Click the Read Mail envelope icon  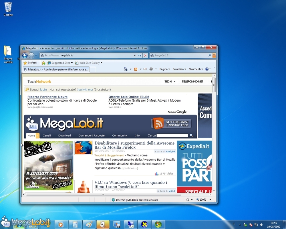coord(145,69)
